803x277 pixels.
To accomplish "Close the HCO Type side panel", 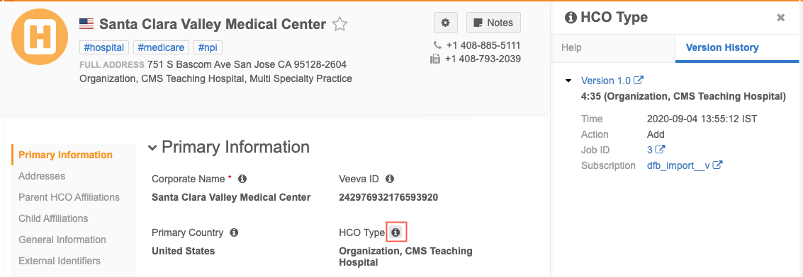I will tap(780, 18).
